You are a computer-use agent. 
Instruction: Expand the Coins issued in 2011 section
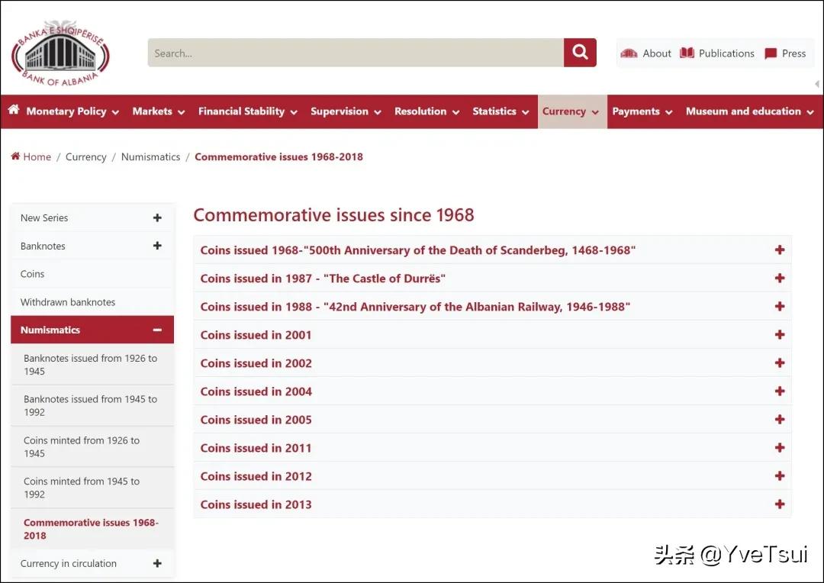pyautogui.click(x=492, y=448)
